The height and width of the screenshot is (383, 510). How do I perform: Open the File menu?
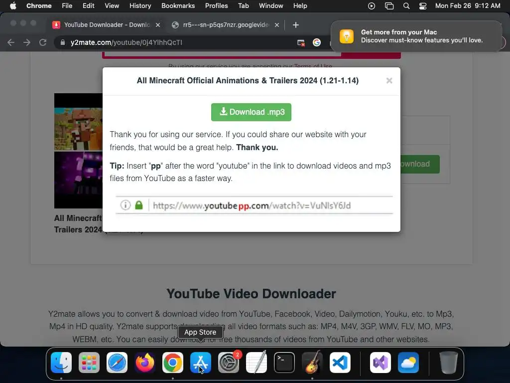point(67,6)
